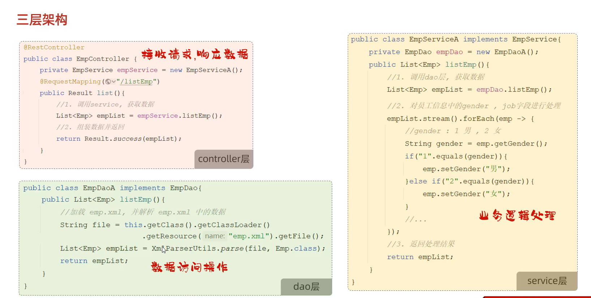The image size is (591, 298).
Task: Click the service层 label tag
Action: click(547, 281)
